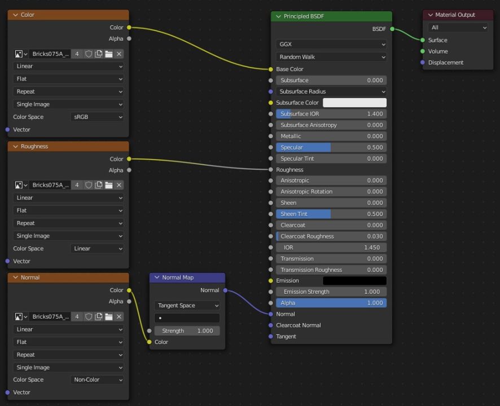500x406 pixels.
Task: Open the folder icon in the Normal texture node
Action: (109, 316)
